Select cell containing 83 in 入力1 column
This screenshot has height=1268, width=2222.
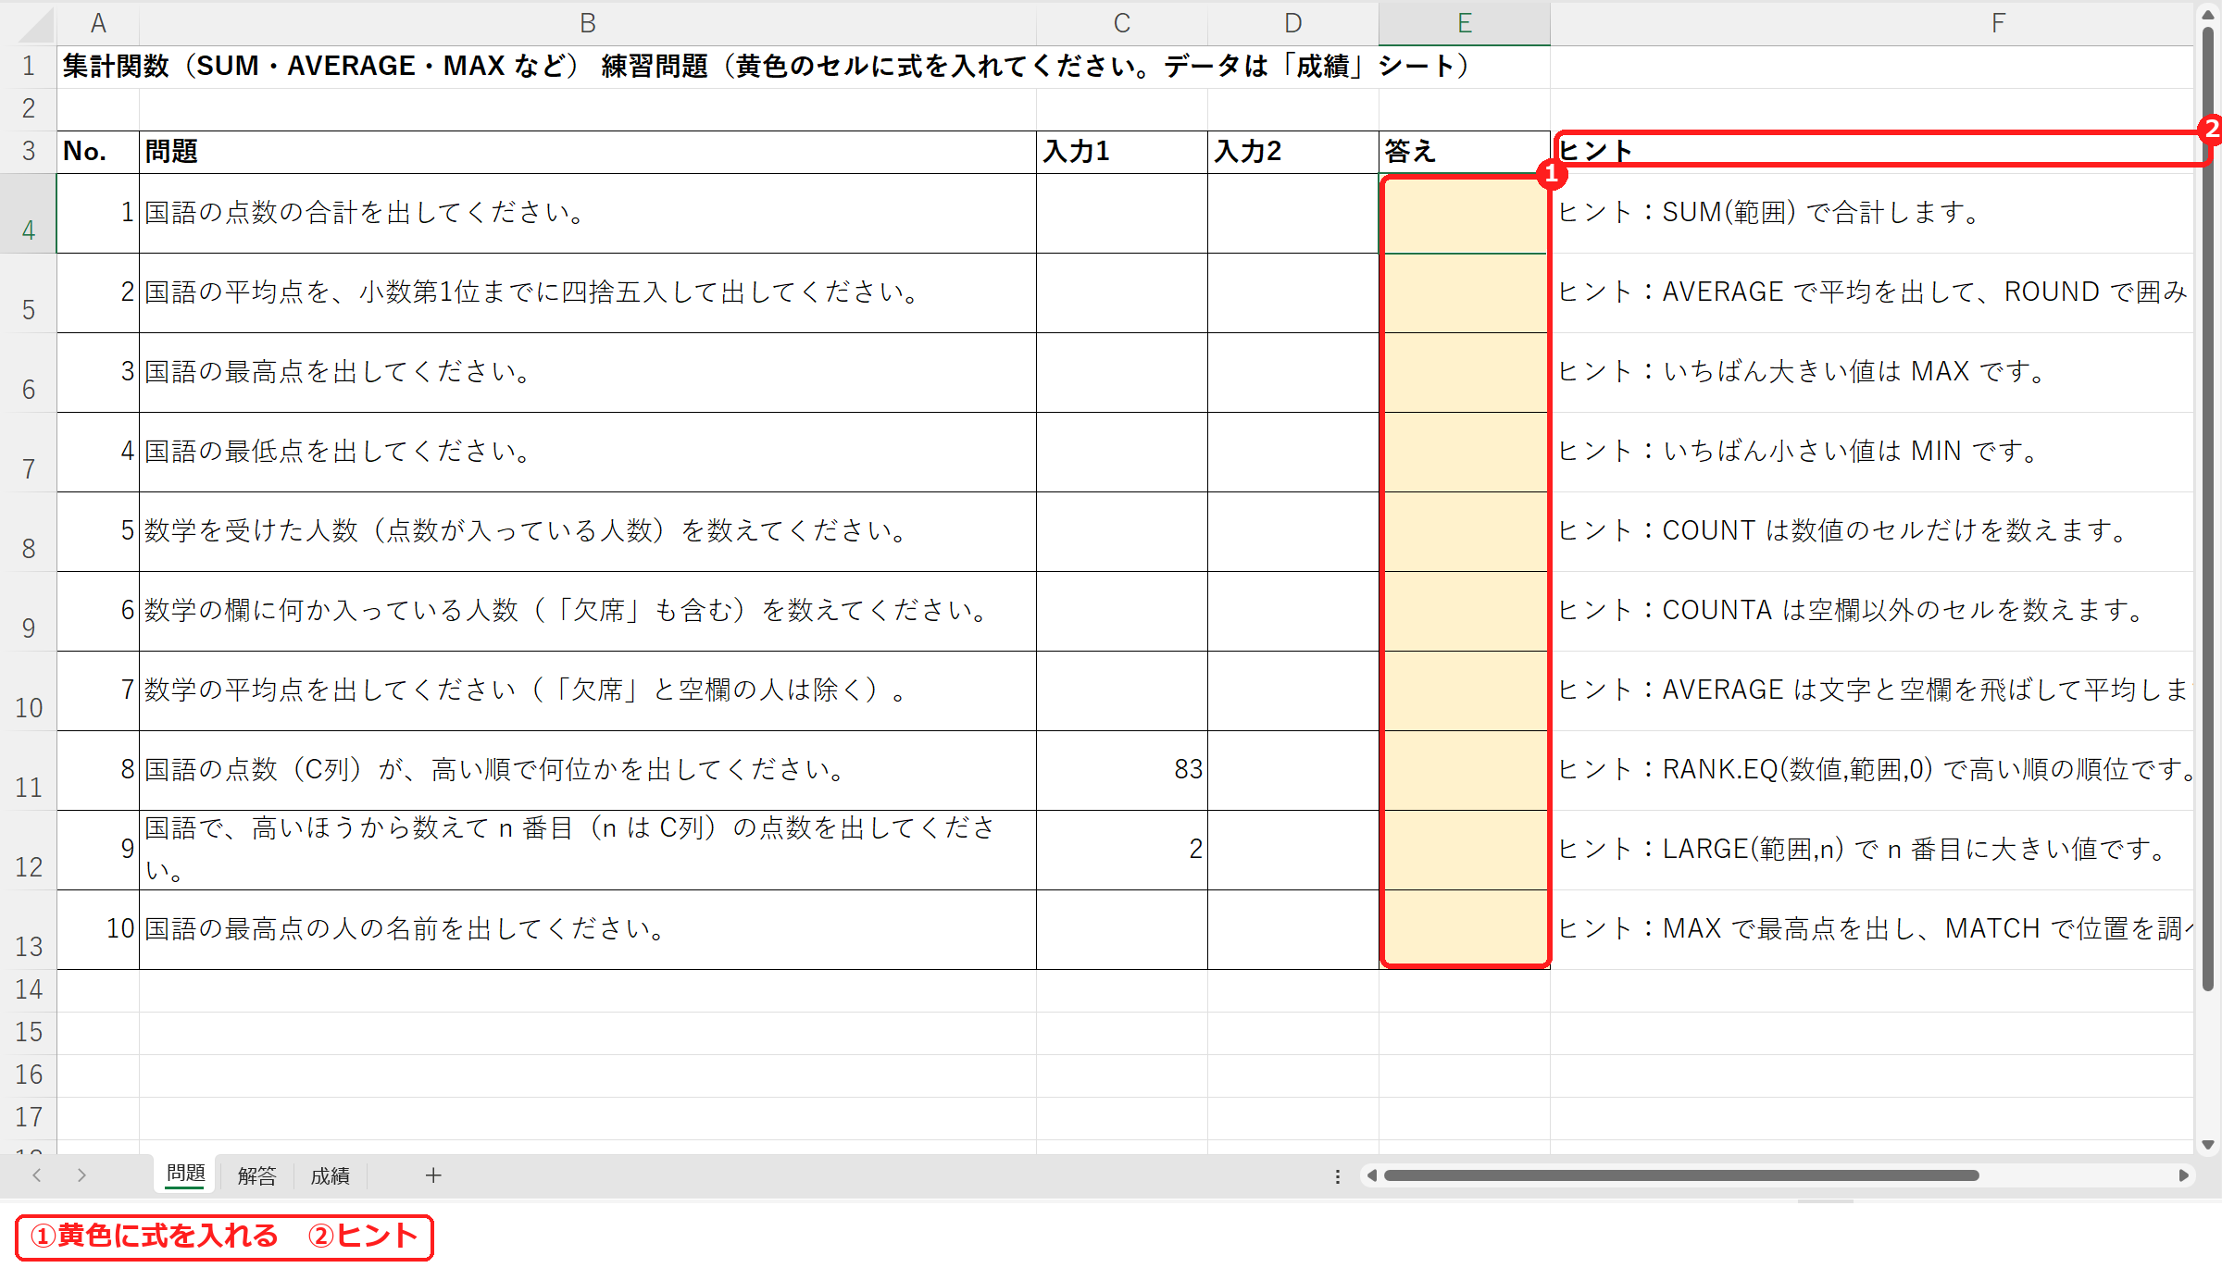[1122, 771]
